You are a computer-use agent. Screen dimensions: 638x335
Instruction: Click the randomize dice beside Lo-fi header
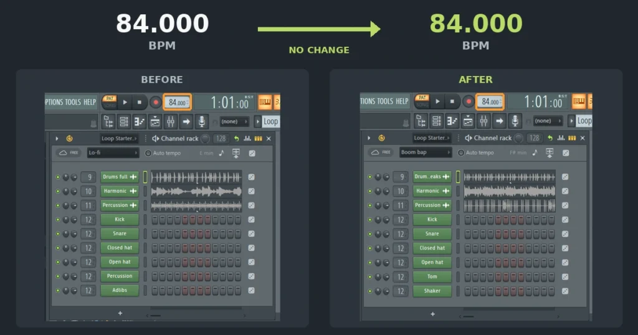pyautogui.click(x=252, y=153)
